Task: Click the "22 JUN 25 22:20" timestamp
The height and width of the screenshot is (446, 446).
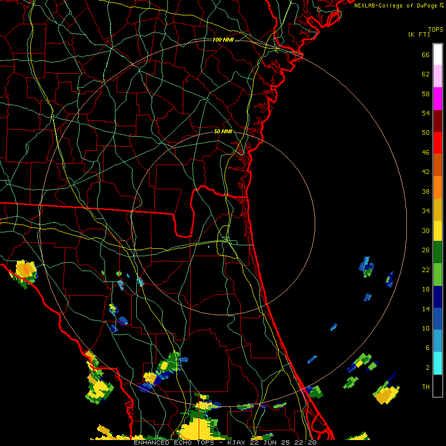Action: pyautogui.click(x=283, y=443)
